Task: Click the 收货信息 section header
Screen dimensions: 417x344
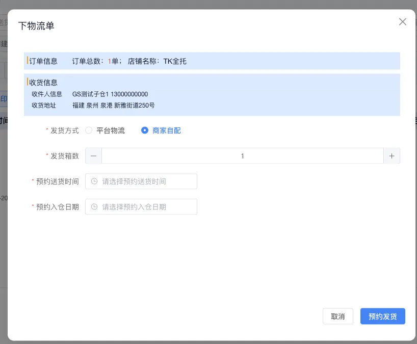Action: coord(43,83)
